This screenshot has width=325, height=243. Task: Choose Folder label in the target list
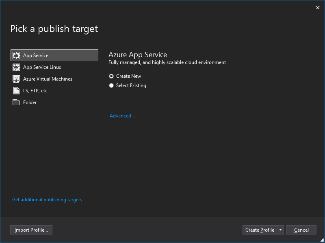click(x=30, y=102)
